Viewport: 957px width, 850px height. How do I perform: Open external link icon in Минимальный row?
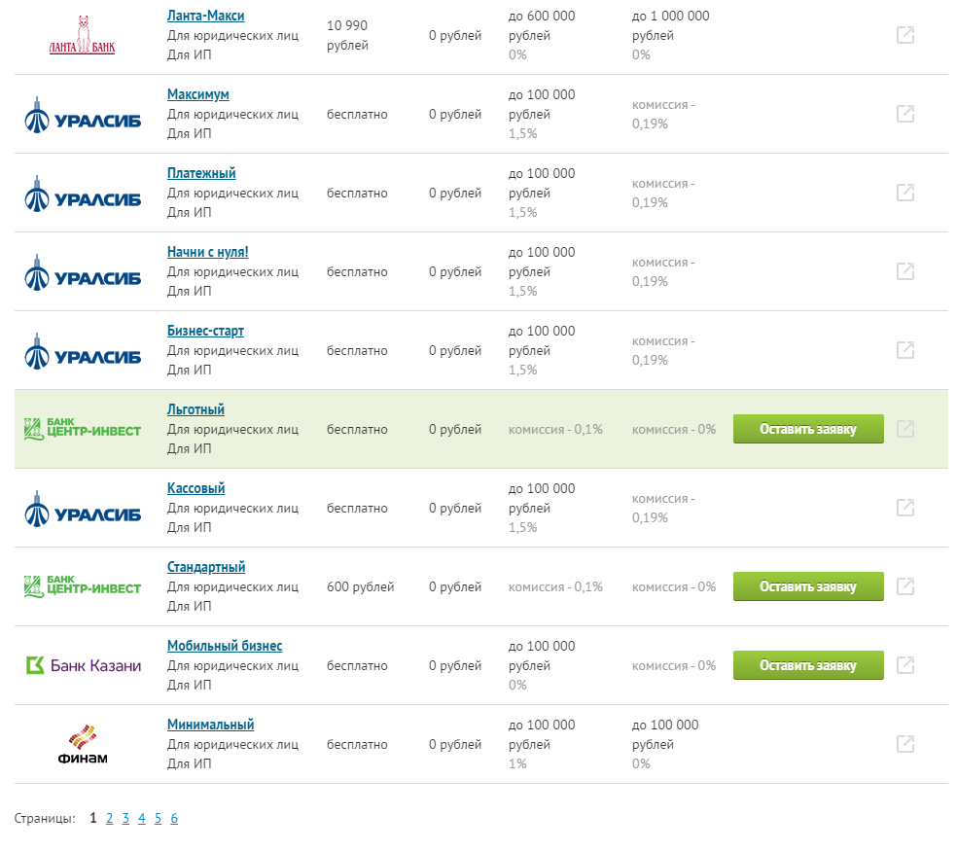(x=905, y=743)
